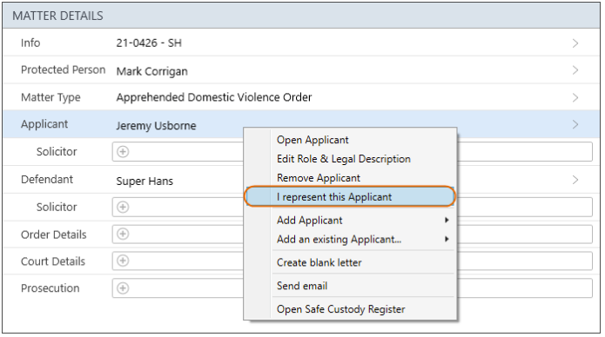Click the Matter Type label
The width and height of the screenshot is (605, 337).
(50, 97)
